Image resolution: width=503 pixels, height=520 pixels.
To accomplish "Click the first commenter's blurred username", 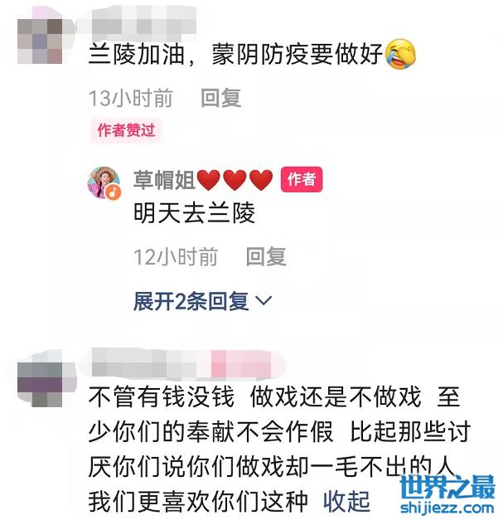I will [143, 21].
